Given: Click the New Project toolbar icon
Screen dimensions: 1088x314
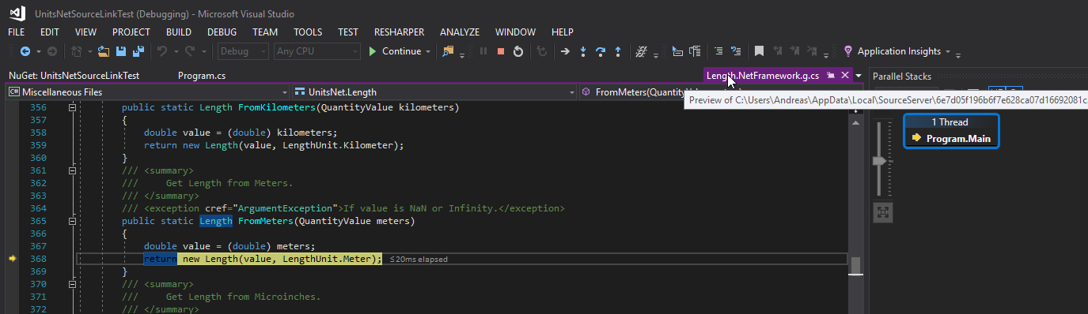Looking at the screenshot, I should [77, 51].
